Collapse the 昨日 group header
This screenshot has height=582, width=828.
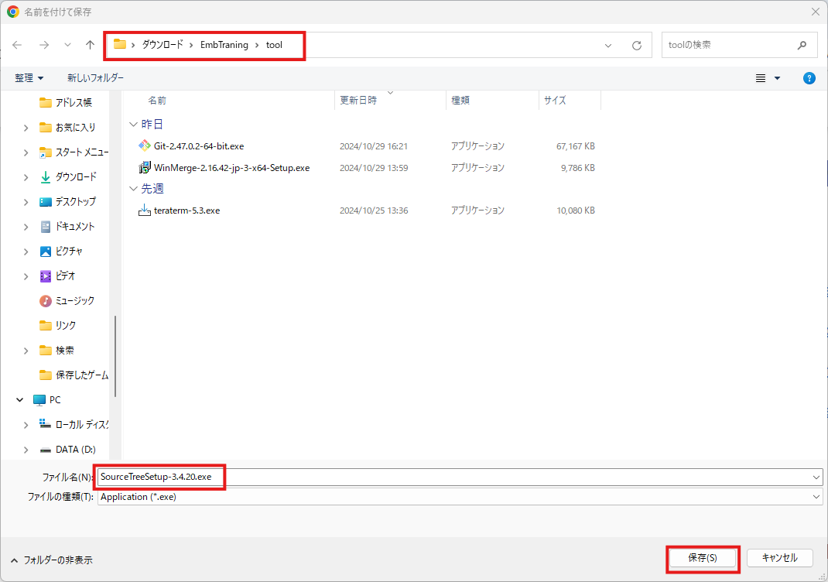tap(133, 125)
